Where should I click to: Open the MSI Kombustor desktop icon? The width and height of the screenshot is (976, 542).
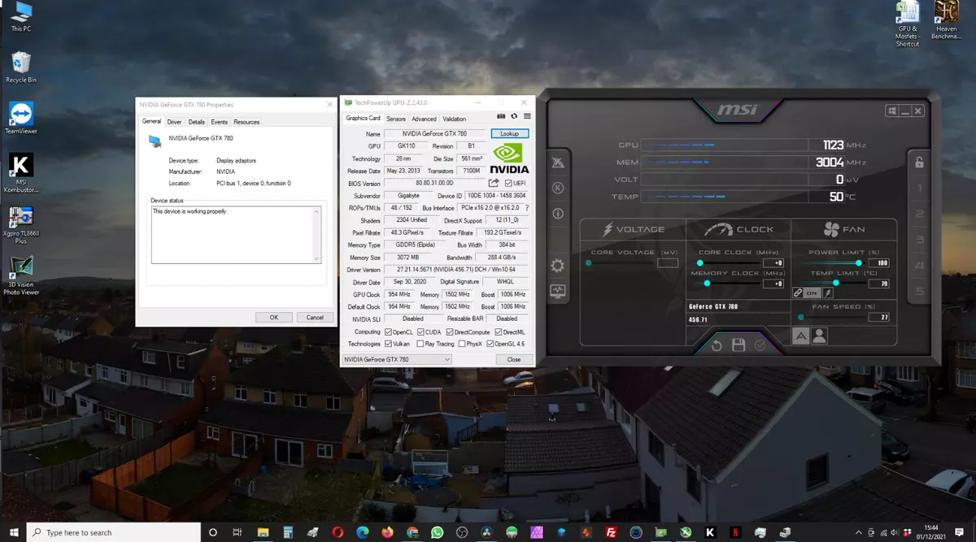point(21,173)
